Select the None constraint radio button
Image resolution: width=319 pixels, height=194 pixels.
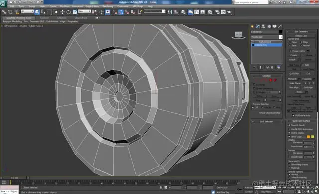click(x=290, y=42)
